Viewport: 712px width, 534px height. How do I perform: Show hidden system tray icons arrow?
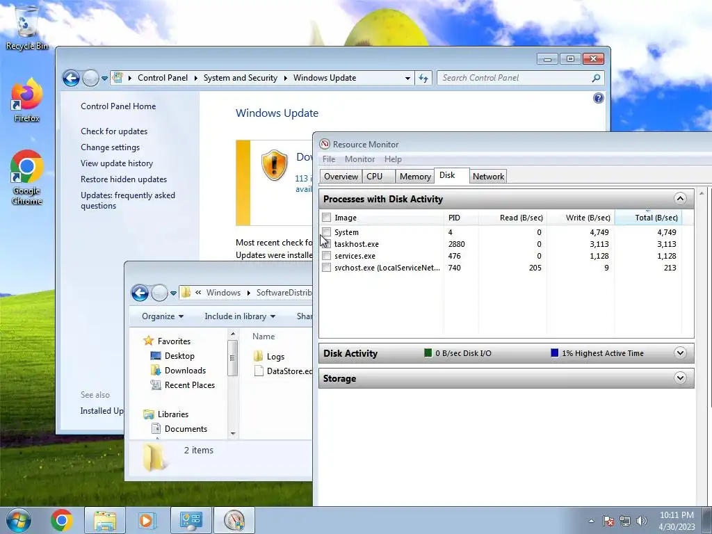pyautogui.click(x=591, y=521)
